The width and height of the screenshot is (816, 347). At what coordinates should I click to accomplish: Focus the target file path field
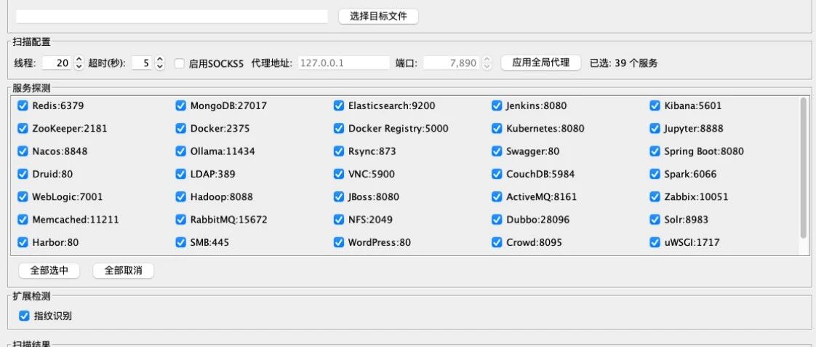click(x=172, y=16)
